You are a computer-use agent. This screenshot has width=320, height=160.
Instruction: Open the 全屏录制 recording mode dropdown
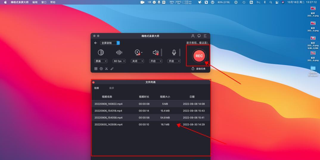[110, 43]
